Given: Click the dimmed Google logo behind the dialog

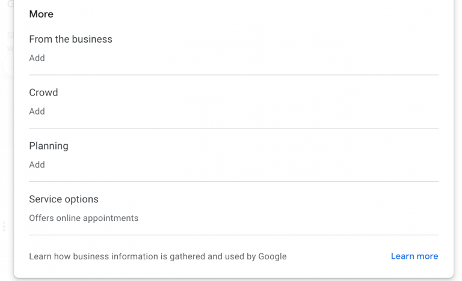Looking at the screenshot, I should coord(10,5).
